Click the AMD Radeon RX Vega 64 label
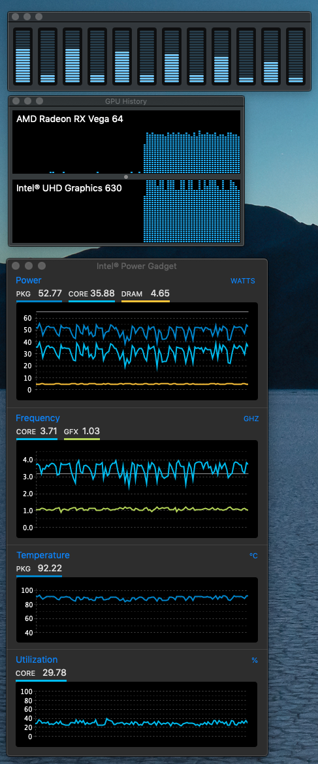The height and width of the screenshot is (764, 318). coord(70,118)
